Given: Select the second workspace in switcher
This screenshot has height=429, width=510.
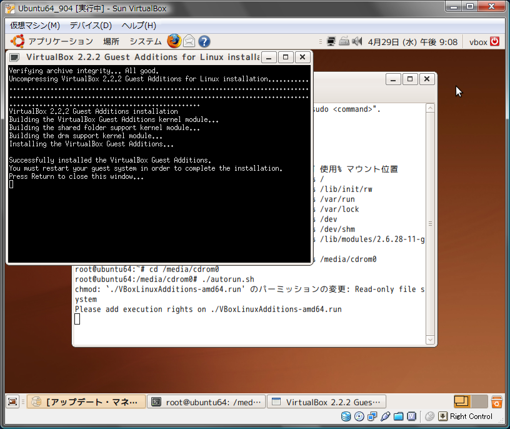Looking at the screenshot, I should [x=479, y=401].
